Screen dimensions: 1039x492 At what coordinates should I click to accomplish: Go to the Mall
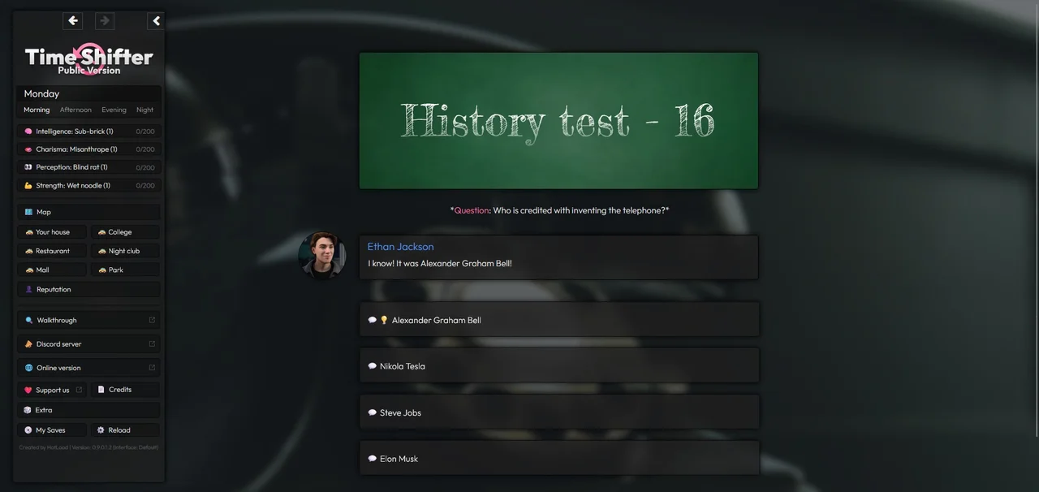52,270
